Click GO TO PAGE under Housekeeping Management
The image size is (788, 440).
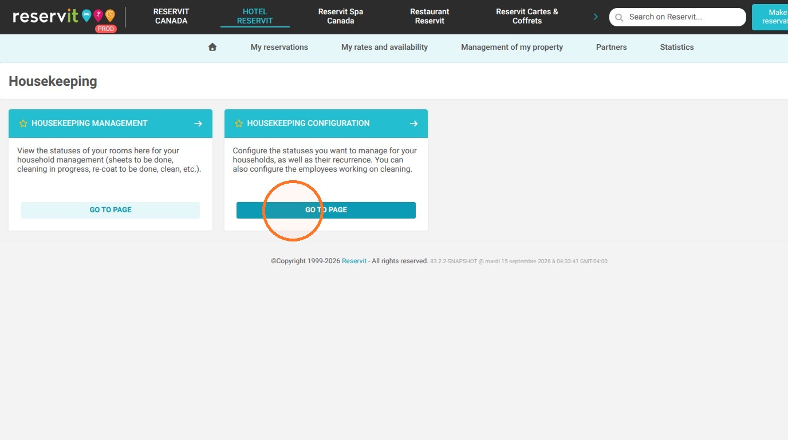pos(111,210)
